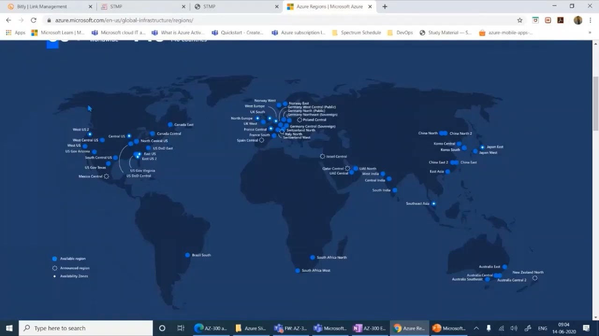
Task: Open the Apps bookmarks shortcut
Action: [x=15, y=33]
